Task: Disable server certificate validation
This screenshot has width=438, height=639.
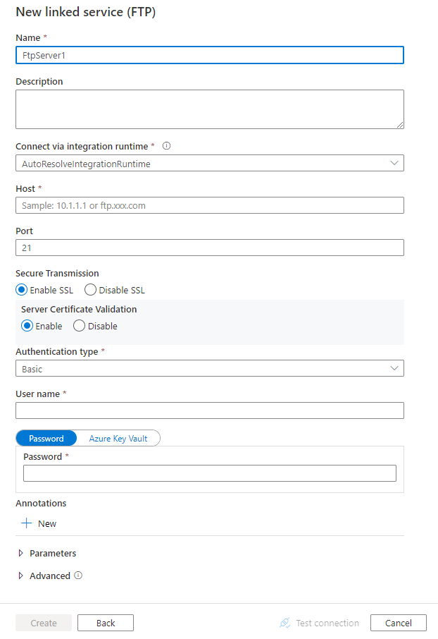Action: pos(77,326)
